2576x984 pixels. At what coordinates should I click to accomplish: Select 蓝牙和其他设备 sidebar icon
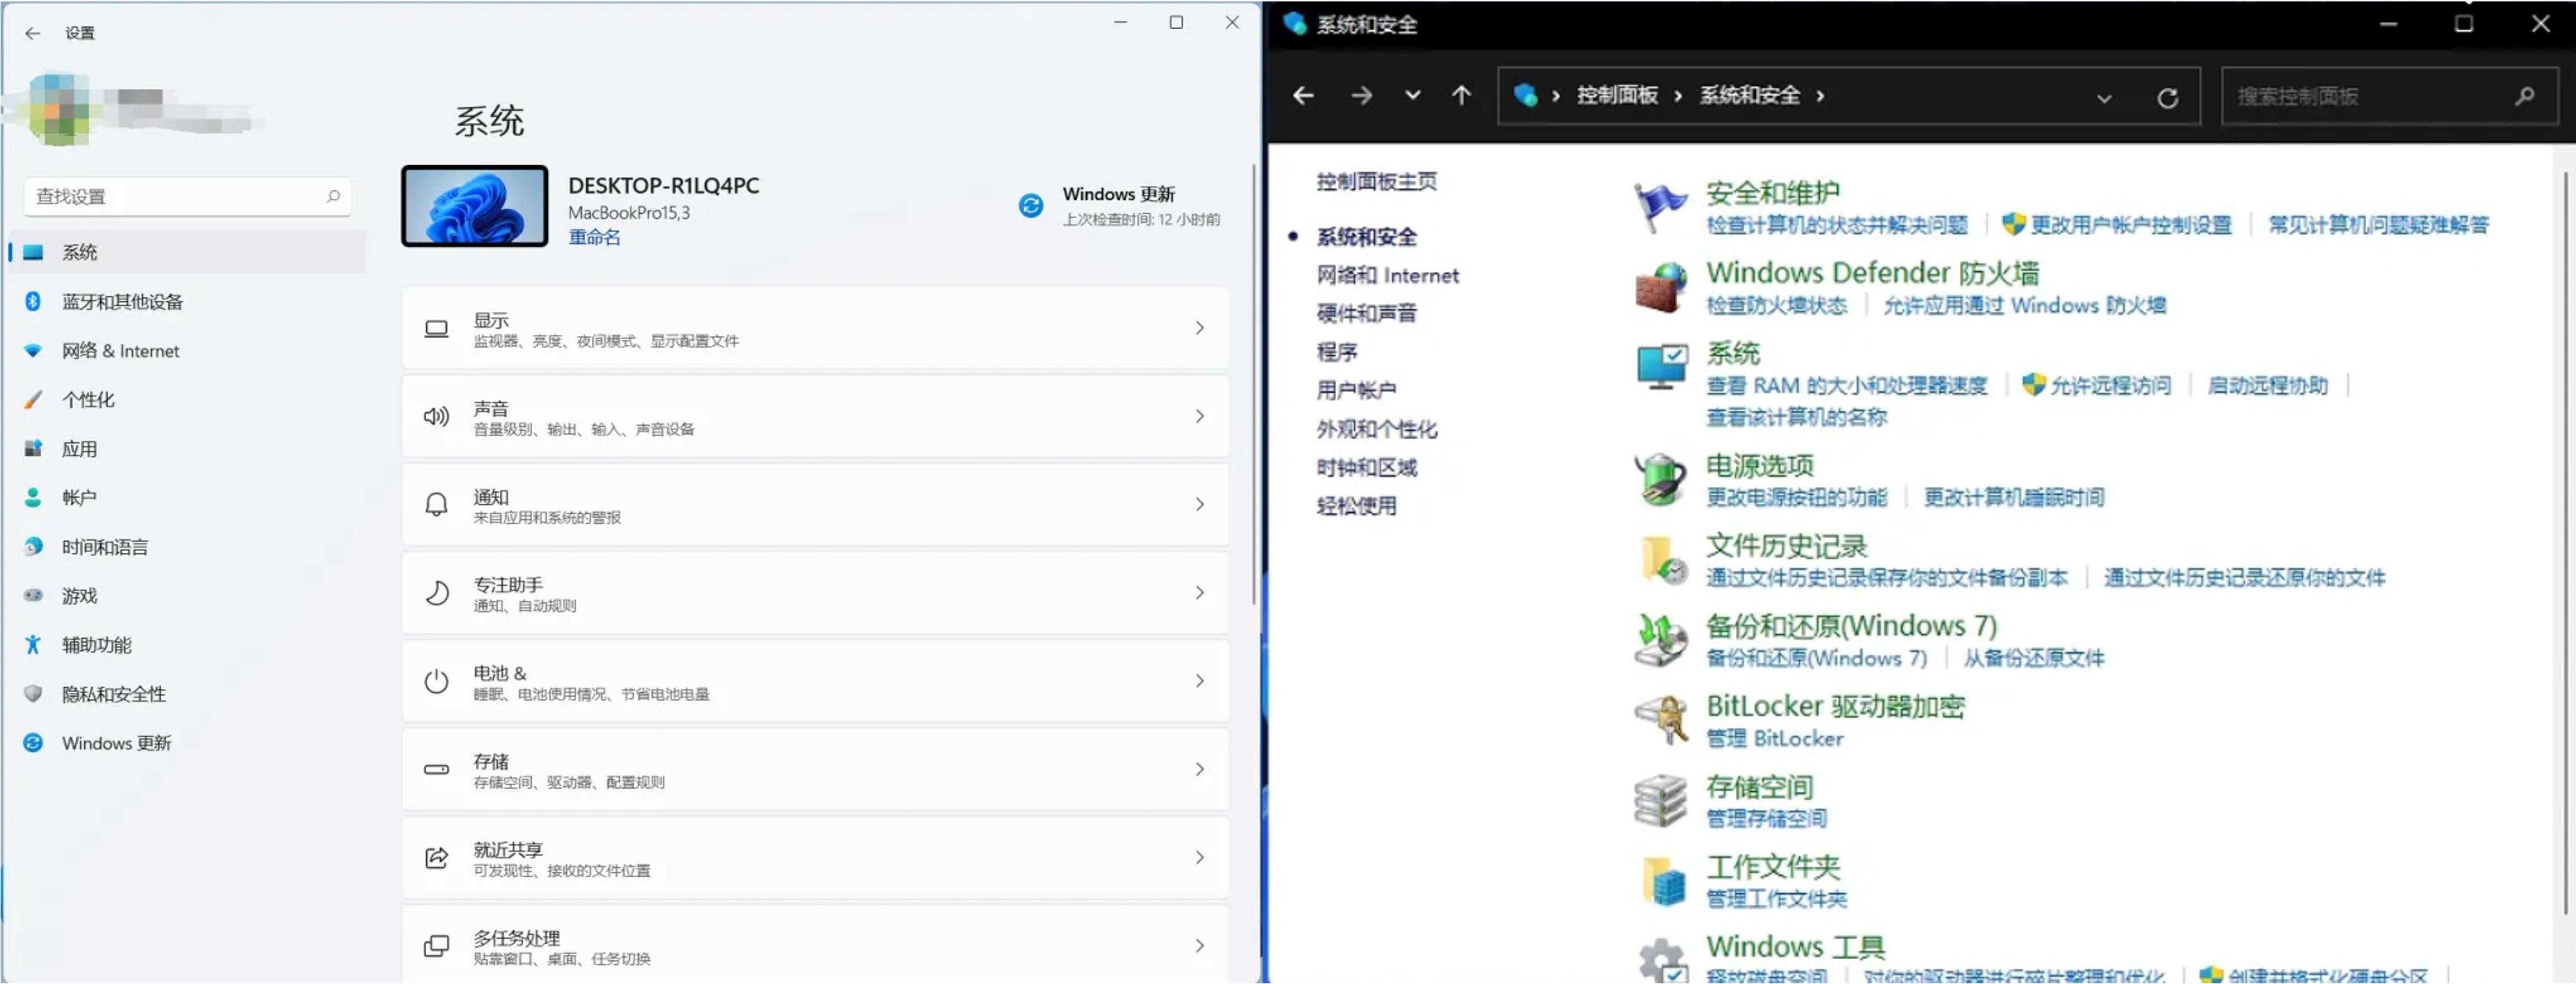click(x=33, y=301)
